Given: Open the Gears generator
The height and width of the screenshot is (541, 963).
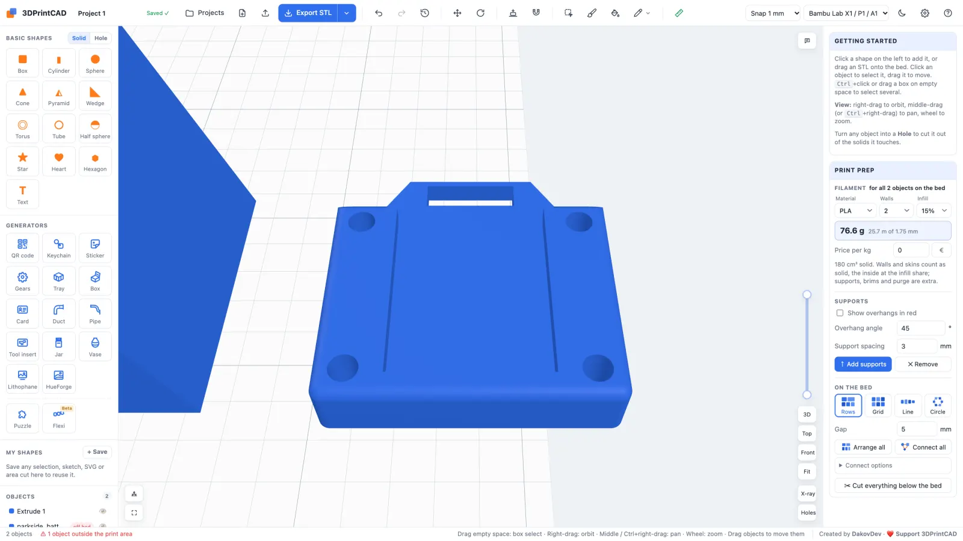Looking at the screenshot, I should [22, 281].
